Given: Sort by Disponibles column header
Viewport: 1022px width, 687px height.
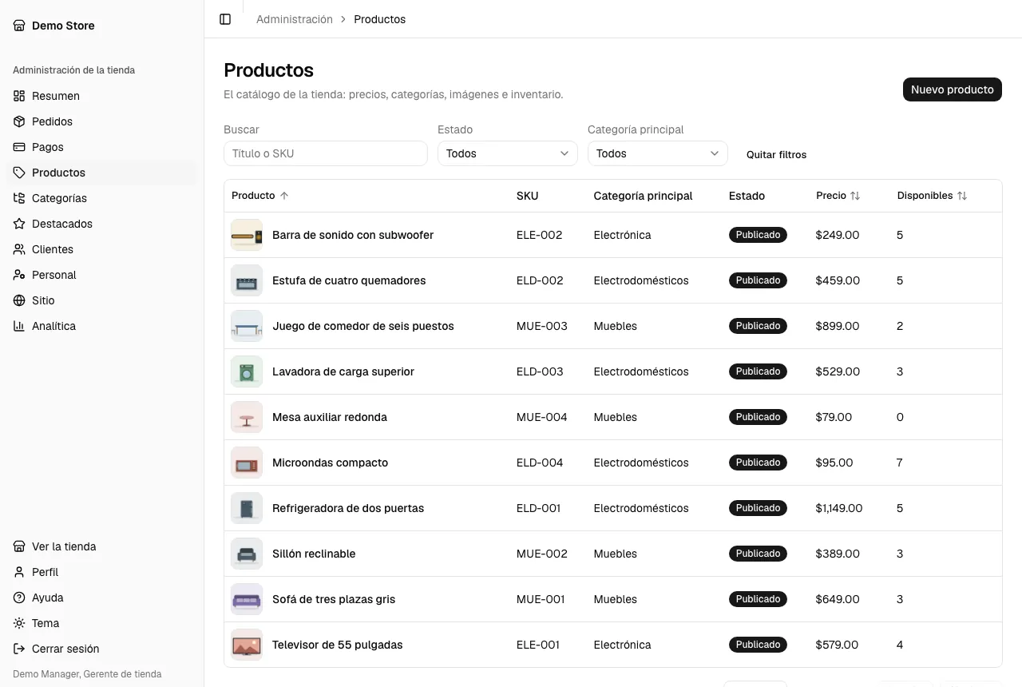Looking at the screenshot, I should [x=933, y=196].
